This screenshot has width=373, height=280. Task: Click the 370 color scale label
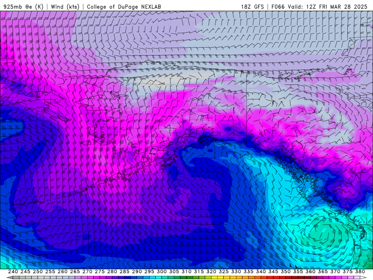pos(335,272)
